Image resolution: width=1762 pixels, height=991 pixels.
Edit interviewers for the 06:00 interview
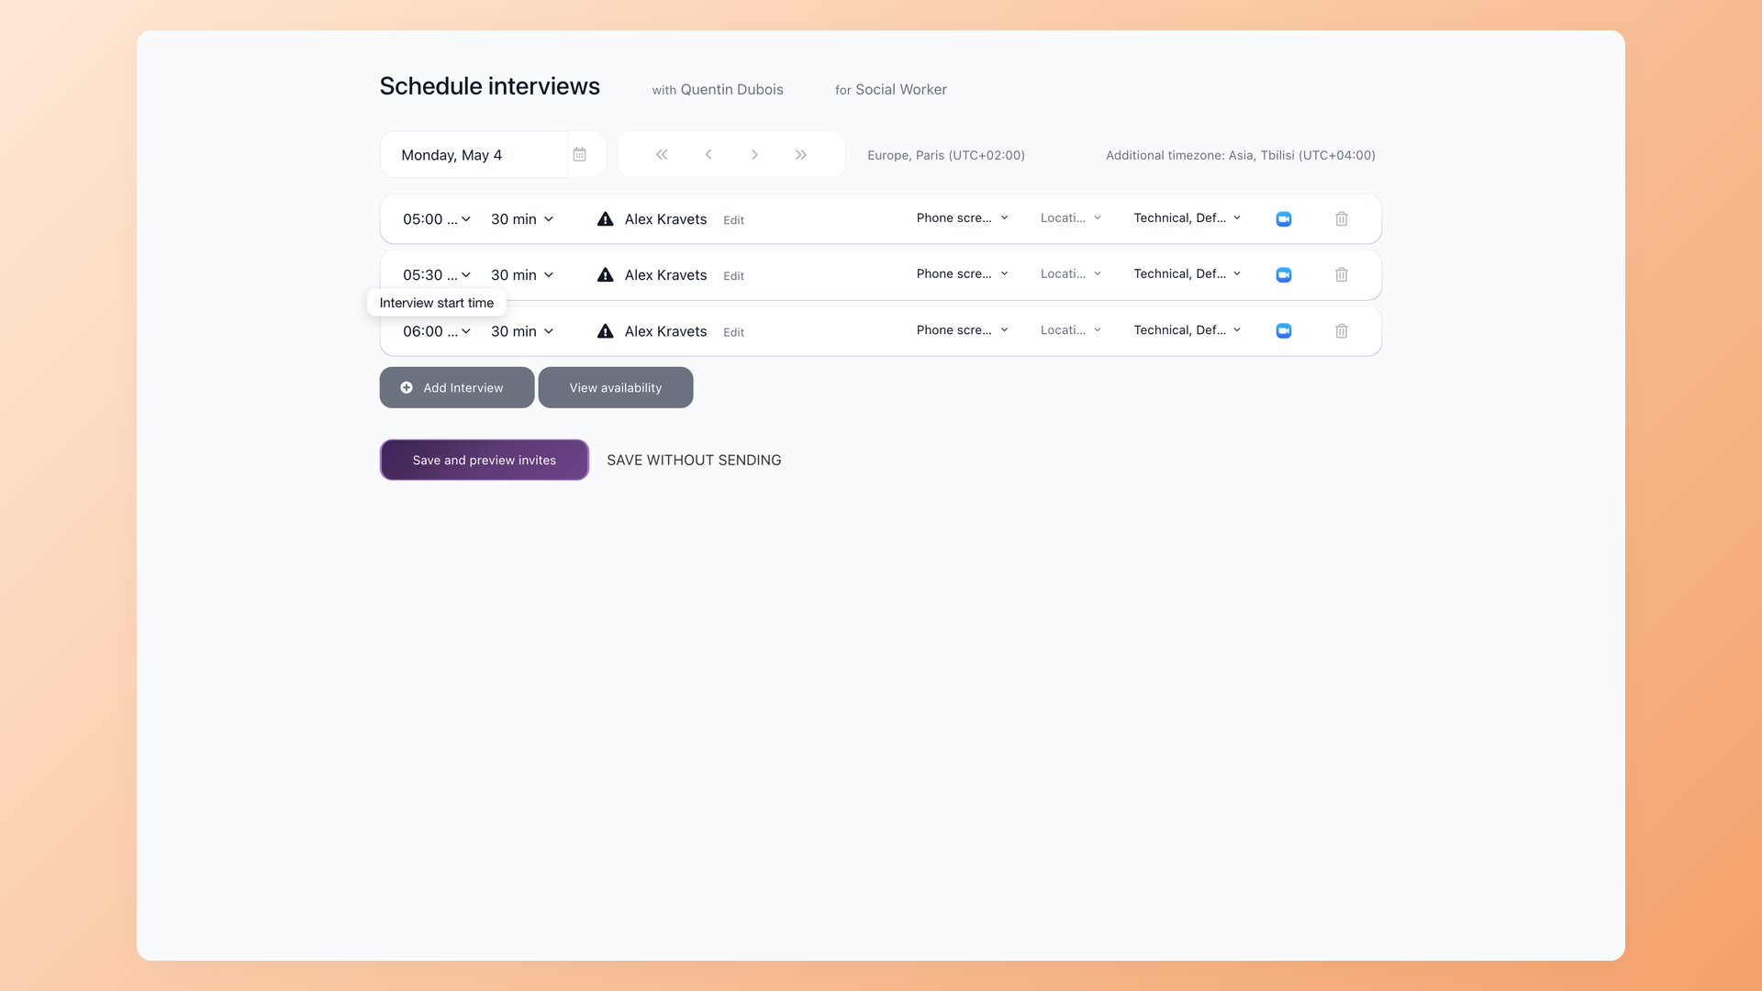[x=733, y=332]
